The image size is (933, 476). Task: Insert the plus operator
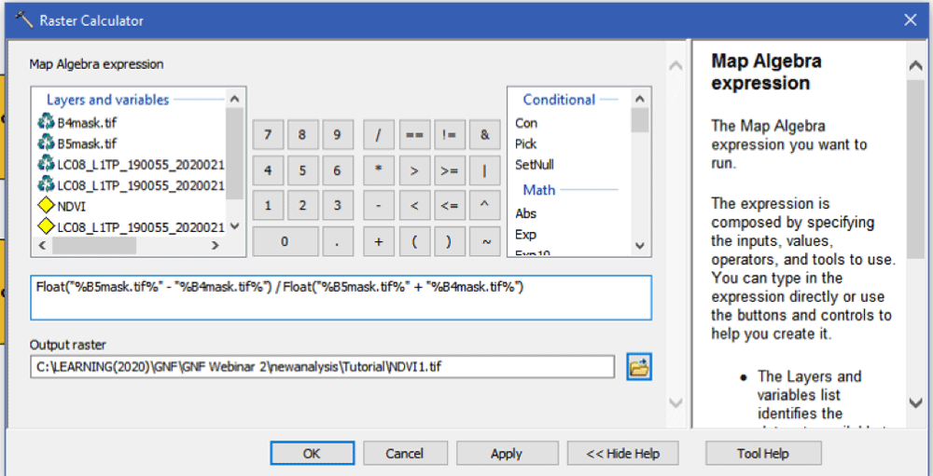click(379, 241)
